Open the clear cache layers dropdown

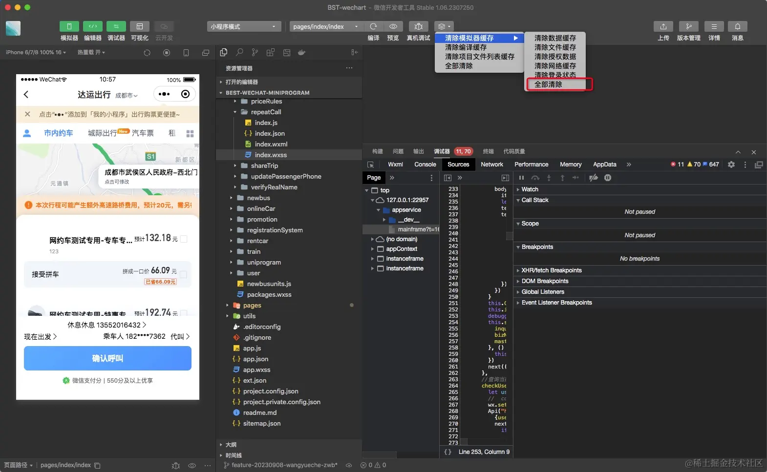tap(444, 26)
